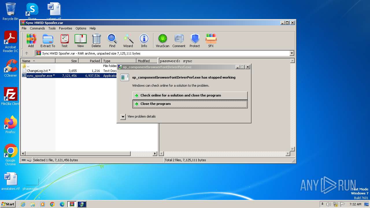Open Internet Explorer in taskbar
Viewport: 370px width, 208px height.
coord(23,204)
